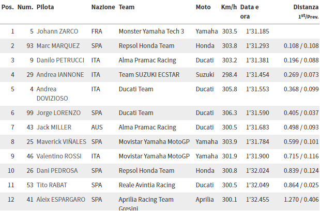
Task: Select rider Marc MARQUEZ
Action: pyautogui.click(x=58, y=46)
